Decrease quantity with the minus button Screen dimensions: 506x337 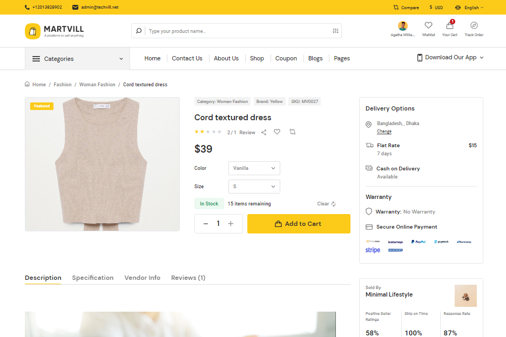pyautogui.click(x=206, y=224)
